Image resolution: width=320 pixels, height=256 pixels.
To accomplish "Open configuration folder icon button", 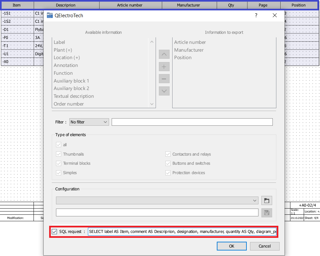I will [x=267, y=200].
